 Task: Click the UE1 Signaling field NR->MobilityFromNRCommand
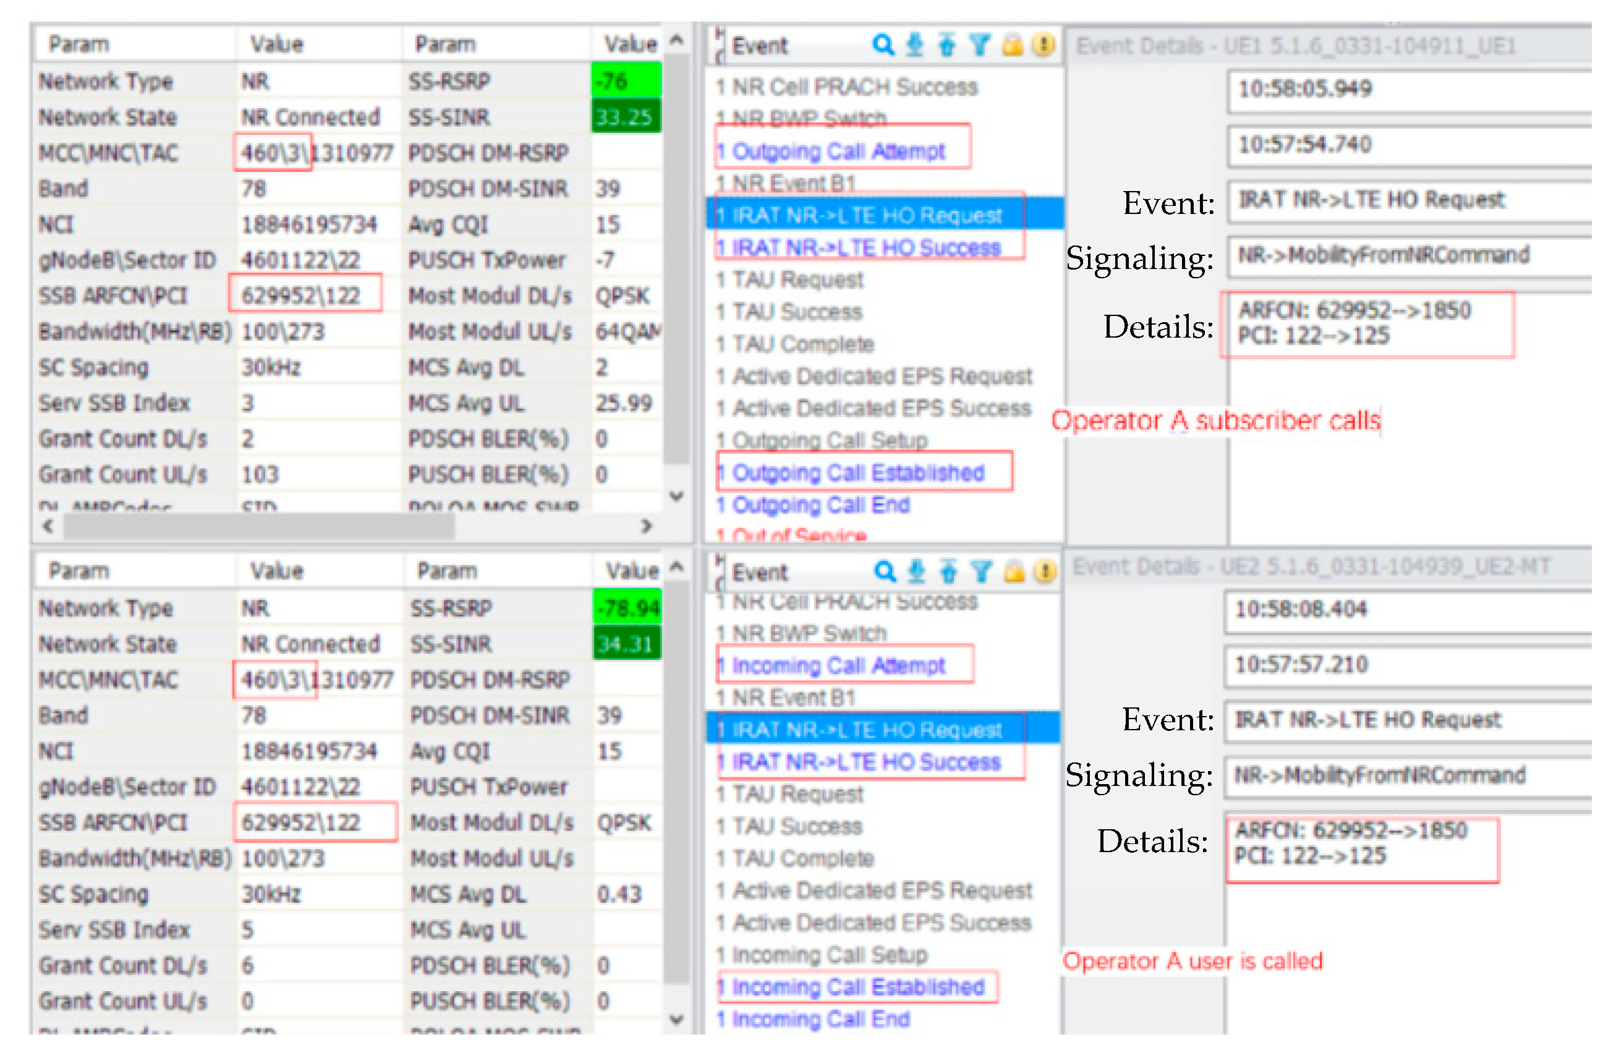pos(1385,255)
